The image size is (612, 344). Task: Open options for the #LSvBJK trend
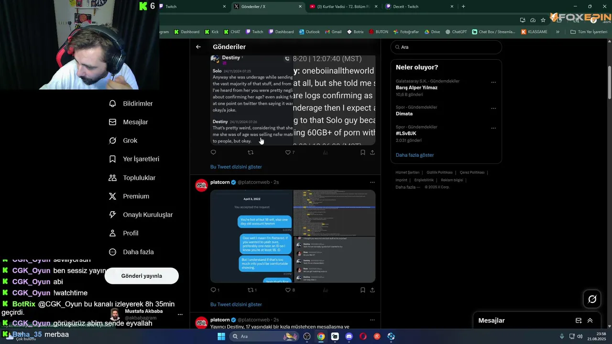click(x=493, y=128)
